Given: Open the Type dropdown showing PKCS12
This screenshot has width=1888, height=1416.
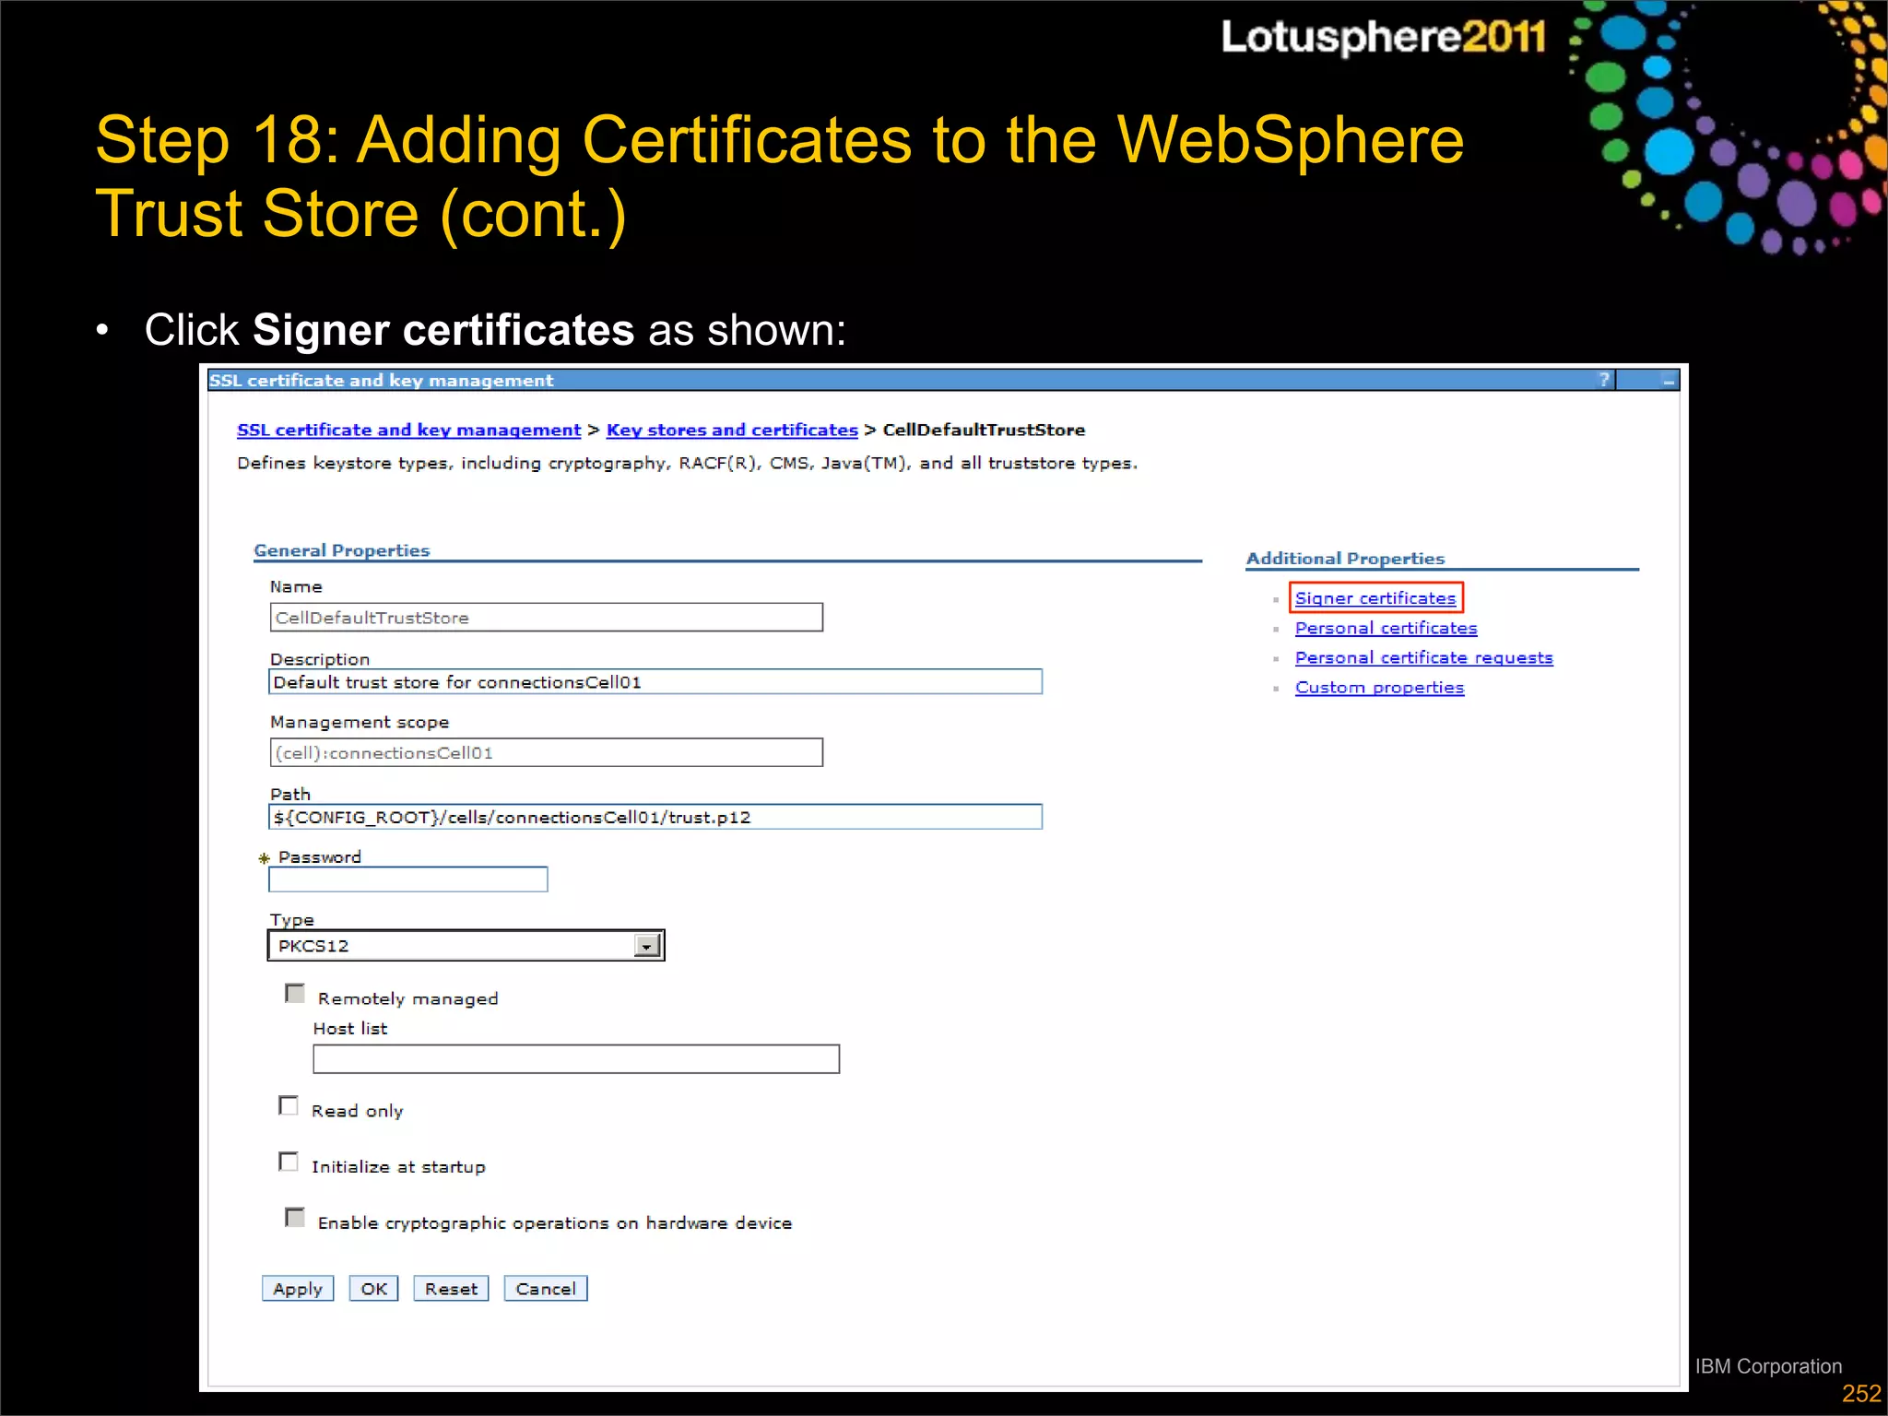Looking at the screenshot, I should click(466, 946).
